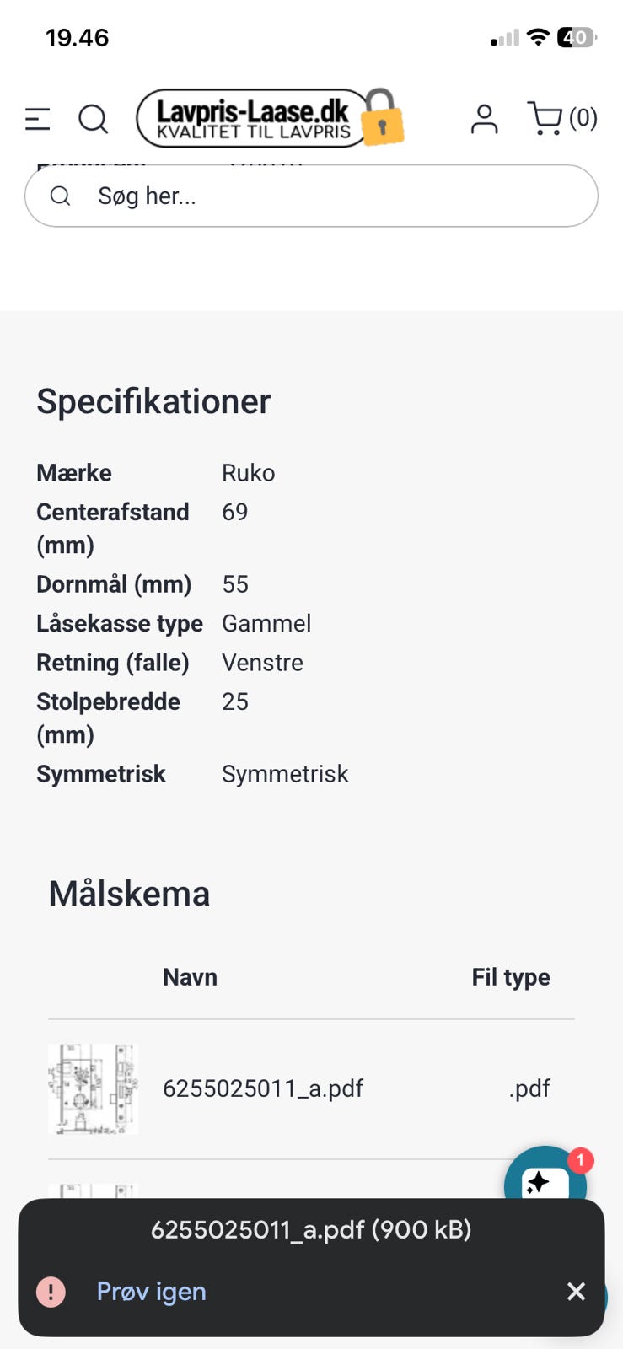
Task: Focus the Søg her search field
Action: (337, 196)
